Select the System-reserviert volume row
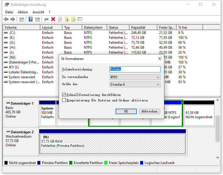 point(22,77)
